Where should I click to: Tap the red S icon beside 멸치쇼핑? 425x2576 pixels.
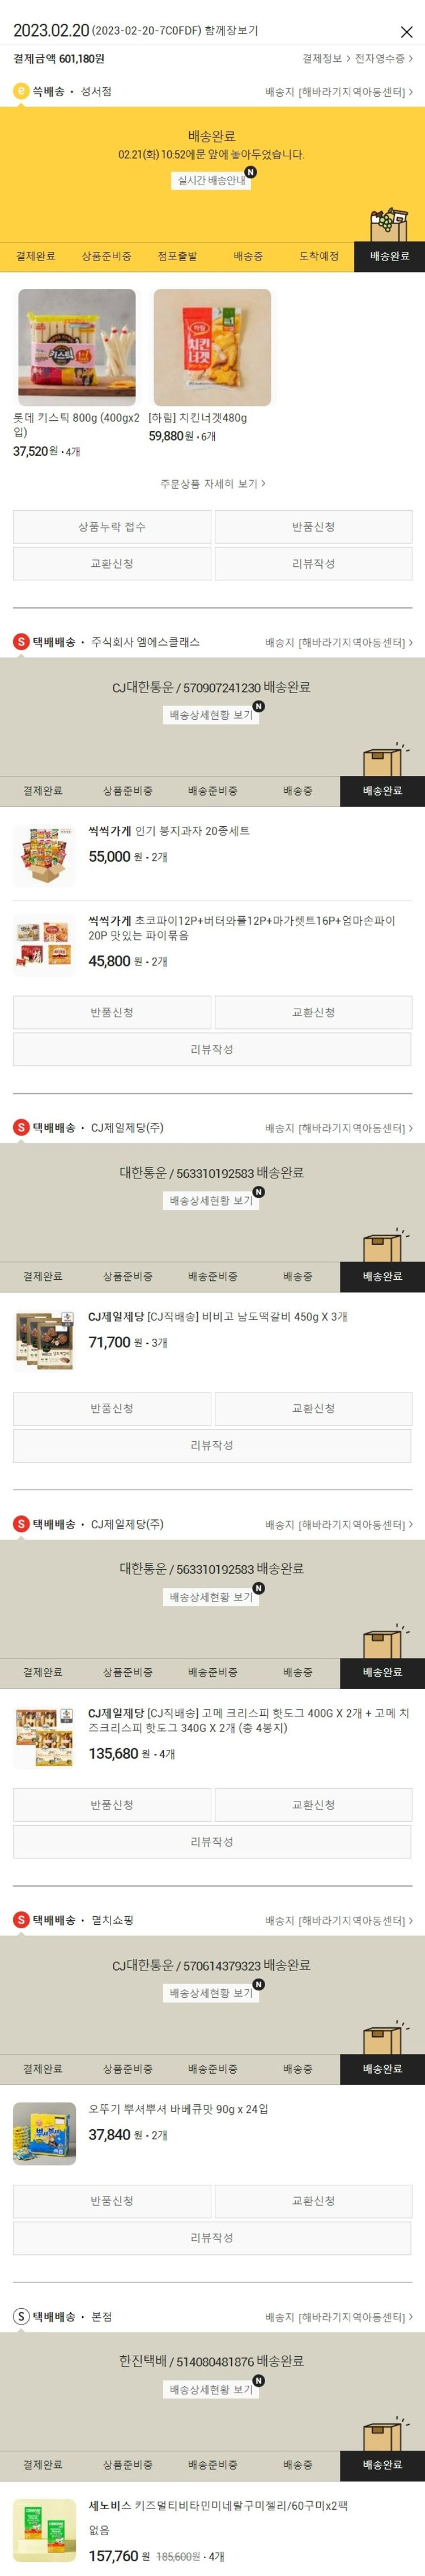20,1920
